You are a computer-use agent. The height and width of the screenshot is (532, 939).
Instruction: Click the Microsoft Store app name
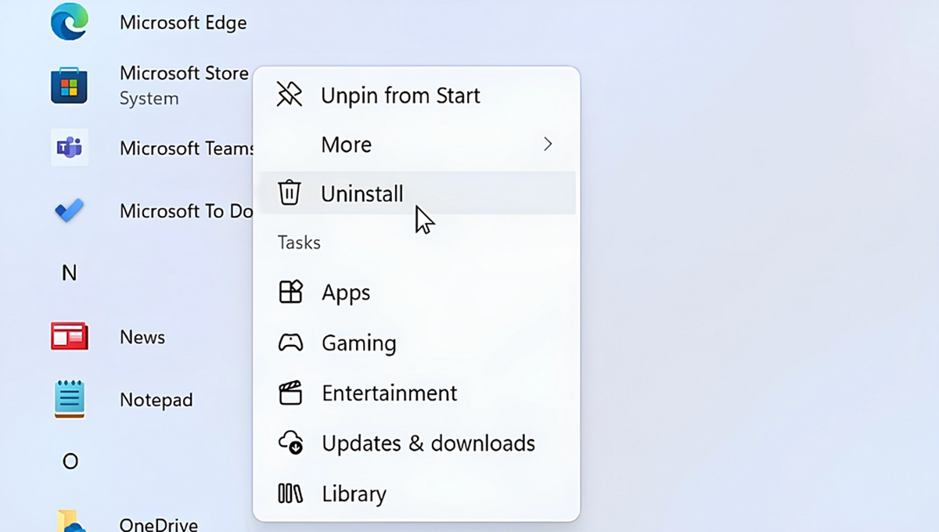click(184, 73)
